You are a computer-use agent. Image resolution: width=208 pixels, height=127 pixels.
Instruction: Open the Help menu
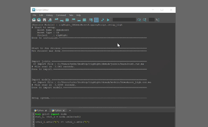[78, 15]
